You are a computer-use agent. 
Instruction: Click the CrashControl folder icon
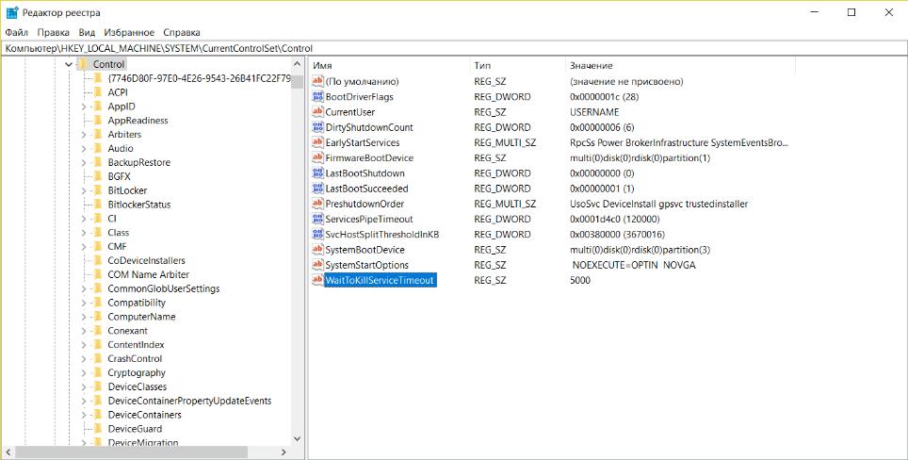[97, 358]
